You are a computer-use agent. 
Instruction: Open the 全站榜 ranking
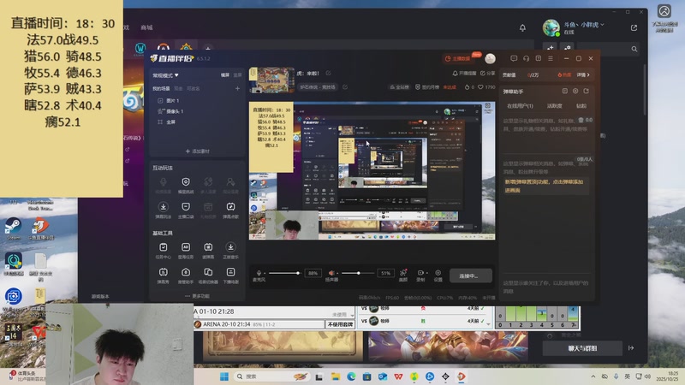(x=399, y=87)
